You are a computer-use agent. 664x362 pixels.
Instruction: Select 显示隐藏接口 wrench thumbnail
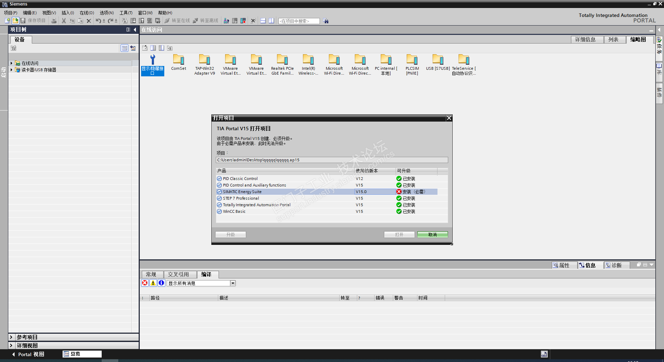coord(153,65)
